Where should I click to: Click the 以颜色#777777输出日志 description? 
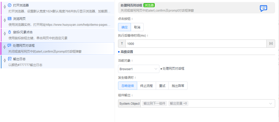coord(25,65)
